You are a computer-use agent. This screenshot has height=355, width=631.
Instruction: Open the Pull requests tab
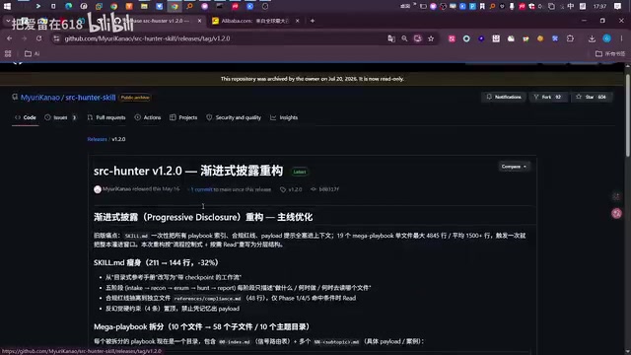[106, 117]
